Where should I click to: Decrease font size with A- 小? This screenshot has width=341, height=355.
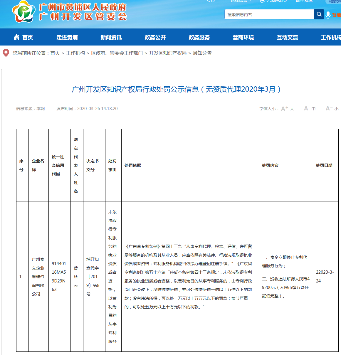click(x=332, y=109)
